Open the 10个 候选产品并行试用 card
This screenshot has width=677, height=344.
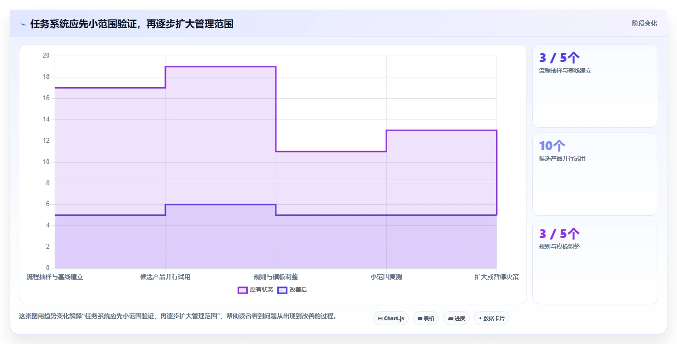click(x=595, y=174)
